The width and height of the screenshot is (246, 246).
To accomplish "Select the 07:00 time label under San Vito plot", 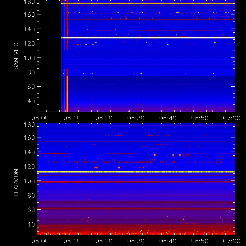I will pos(232,118).
